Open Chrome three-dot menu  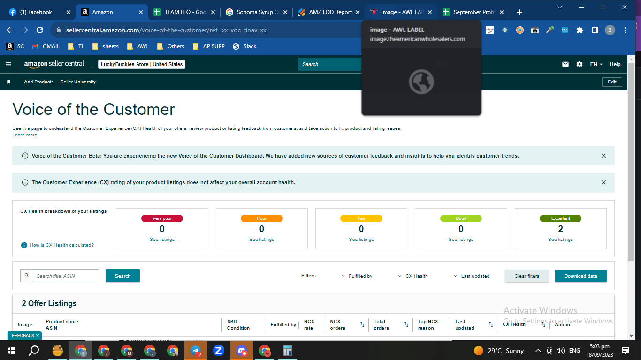pos(626,30)
